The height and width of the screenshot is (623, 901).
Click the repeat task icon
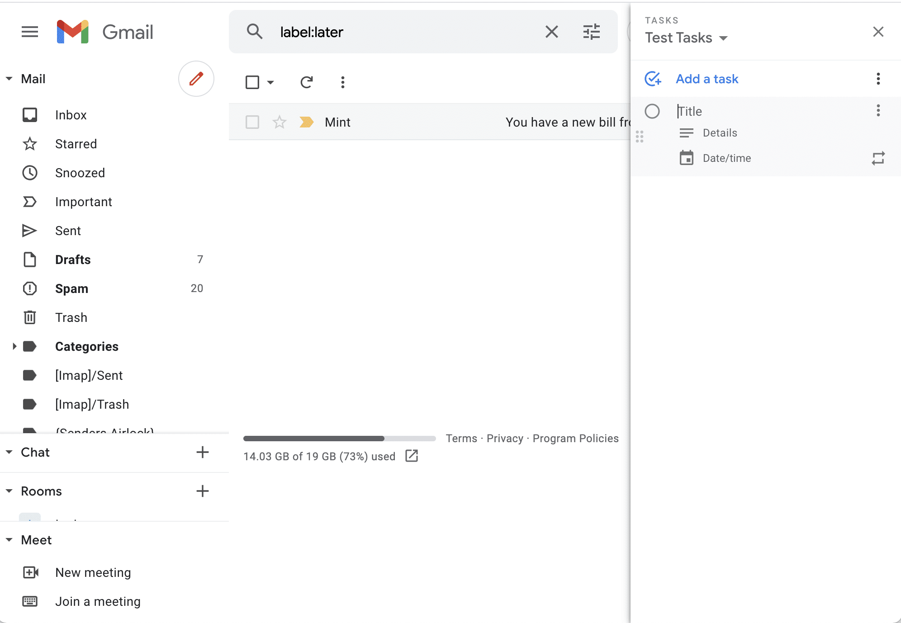click(878, 158)
